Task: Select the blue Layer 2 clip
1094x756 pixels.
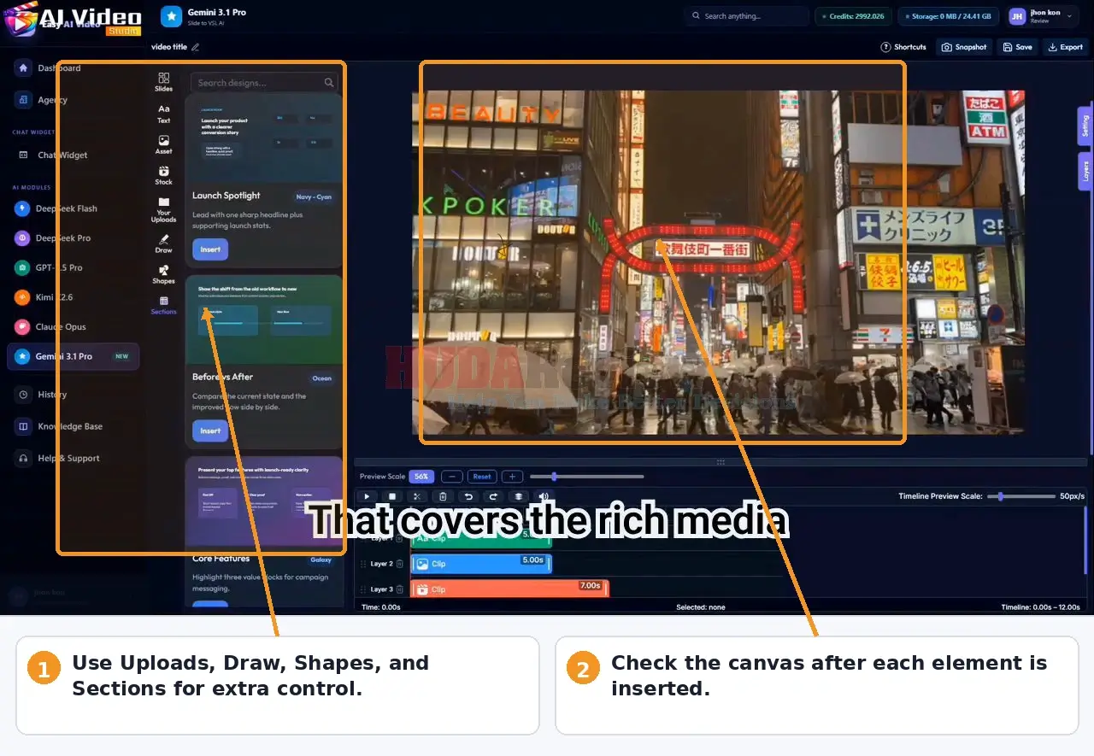Action: [481, 564]
